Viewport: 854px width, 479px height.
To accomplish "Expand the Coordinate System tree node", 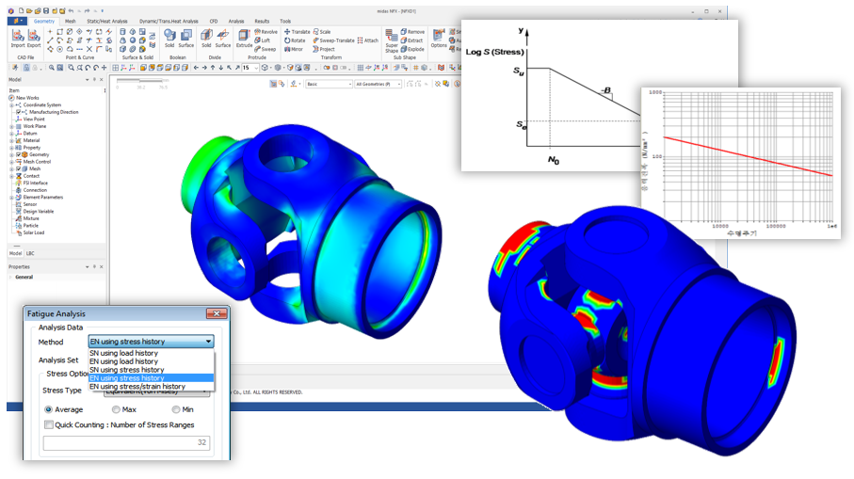I will coord(11,105).
